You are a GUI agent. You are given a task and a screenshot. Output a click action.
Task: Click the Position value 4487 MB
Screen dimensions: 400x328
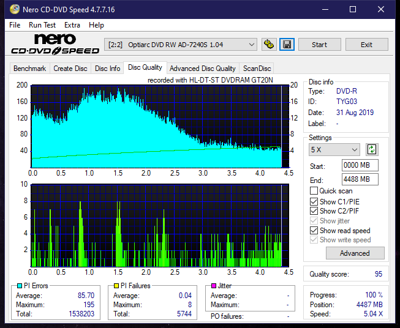click(x=369, y=305)
